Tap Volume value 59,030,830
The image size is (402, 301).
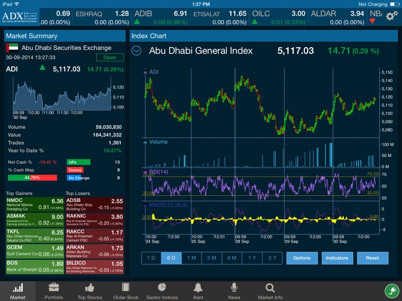109,127
